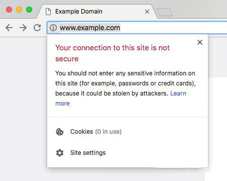Screen dimensions: 227x181
Task: Click the "not secure" warning headline
Action: (x=112, y=53)
